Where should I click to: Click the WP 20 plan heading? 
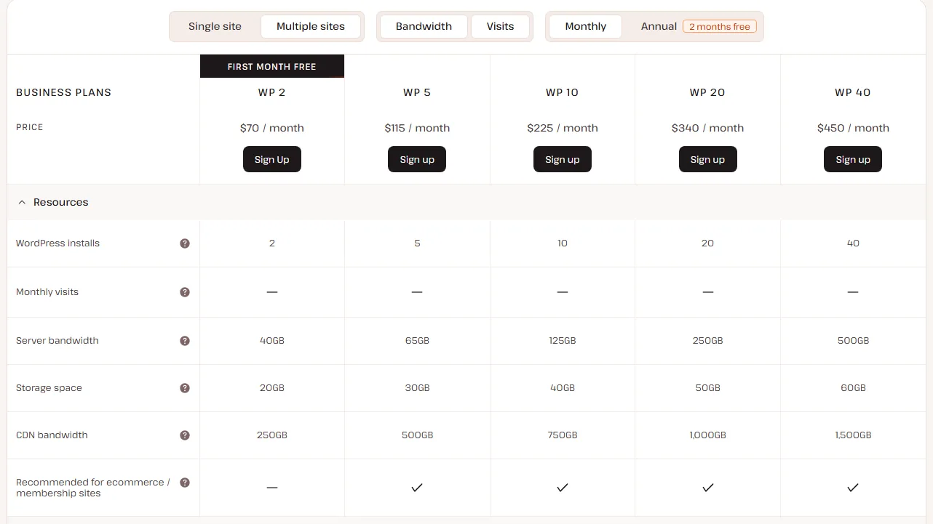click(x=707, y=92)
